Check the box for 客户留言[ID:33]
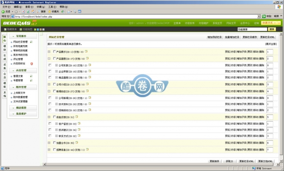284x171 pixels. click(x=50, y=124)
